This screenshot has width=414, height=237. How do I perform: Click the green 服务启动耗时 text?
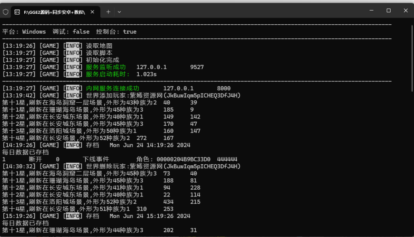[108, 74]
